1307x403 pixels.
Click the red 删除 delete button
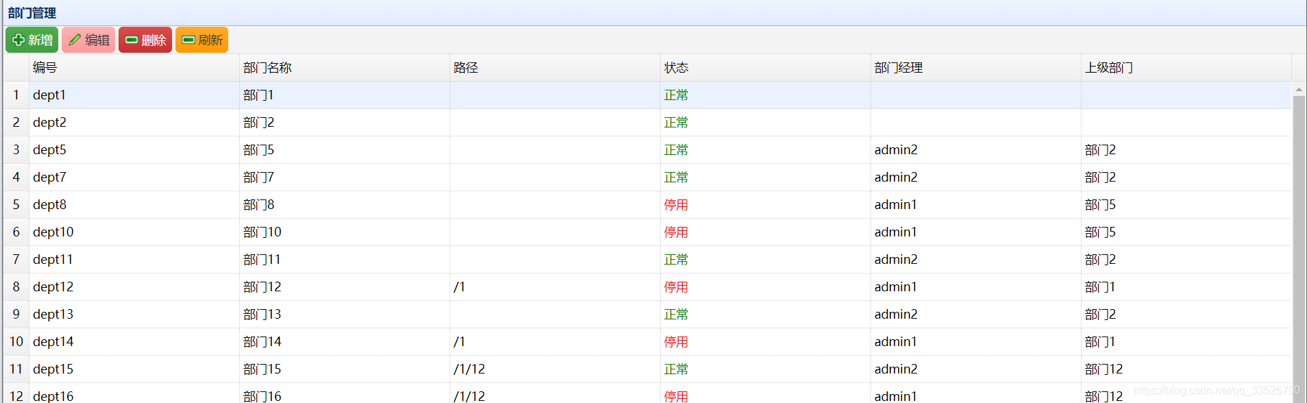coord(145,40)
